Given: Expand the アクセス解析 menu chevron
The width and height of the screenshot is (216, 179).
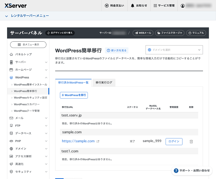Looking at the screenshot, I should click(46, 156).
